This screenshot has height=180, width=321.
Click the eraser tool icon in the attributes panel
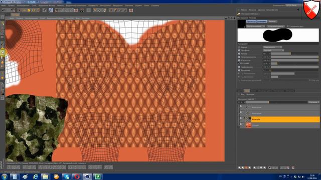(x=239, y=14)
